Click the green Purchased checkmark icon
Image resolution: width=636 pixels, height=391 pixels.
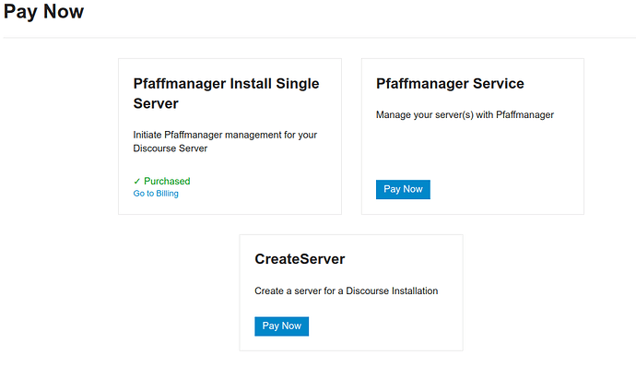point(136,182)
